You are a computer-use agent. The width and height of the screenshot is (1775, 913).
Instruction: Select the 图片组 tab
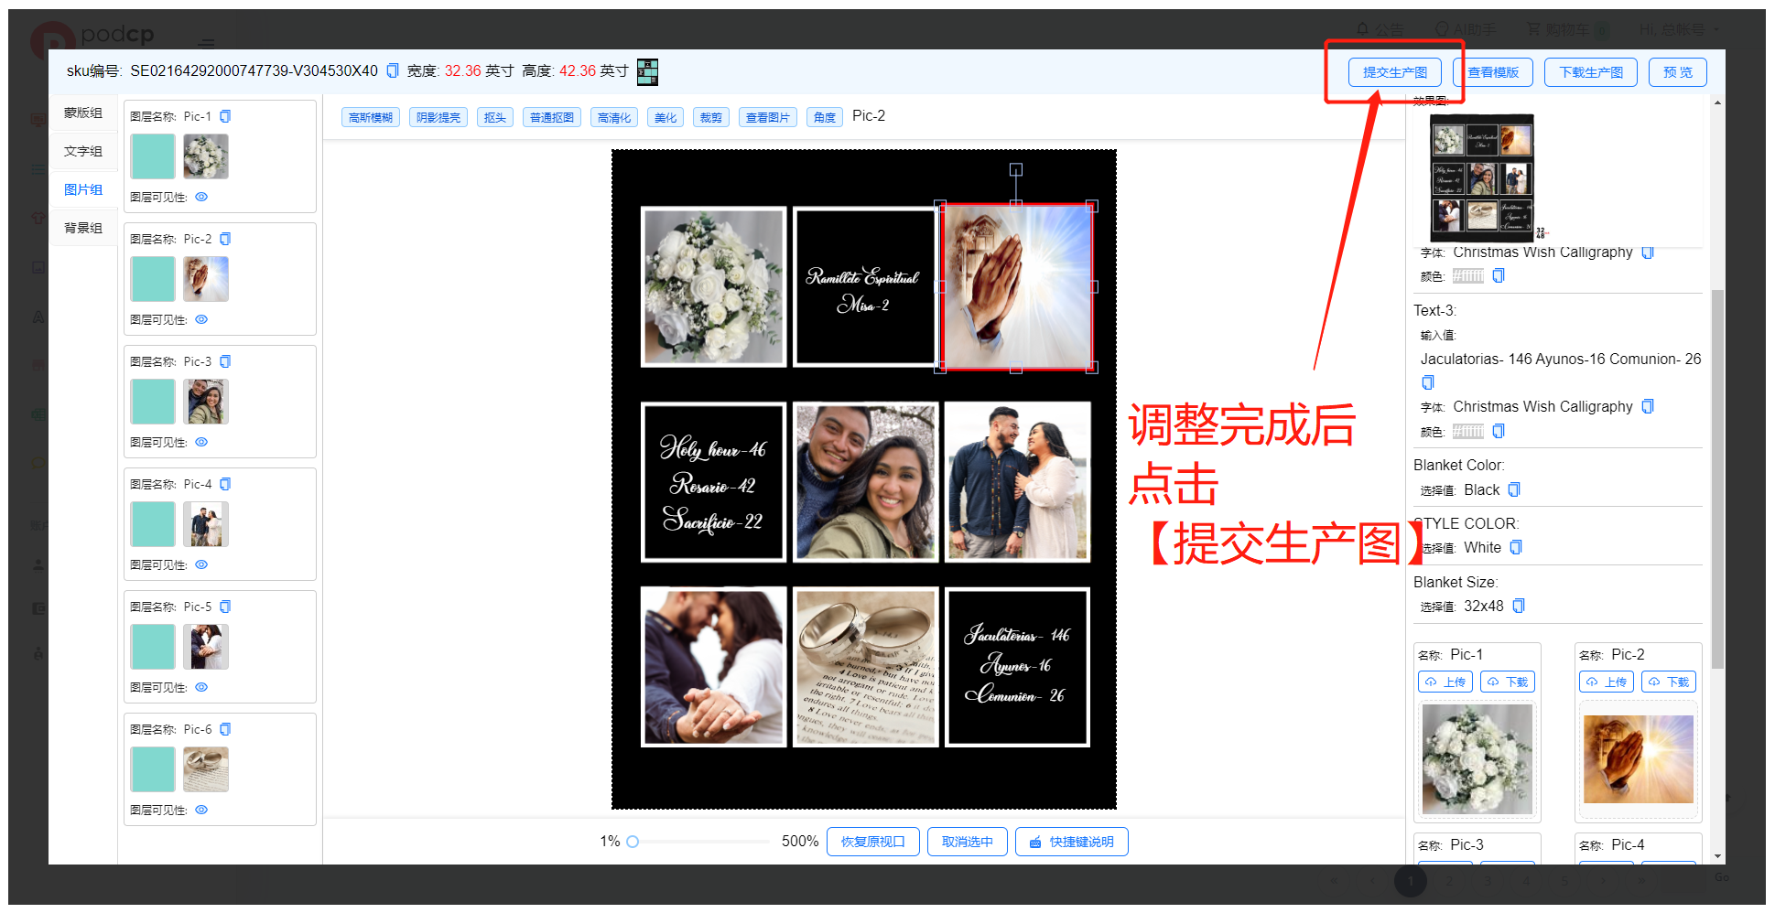pos(83,189)
